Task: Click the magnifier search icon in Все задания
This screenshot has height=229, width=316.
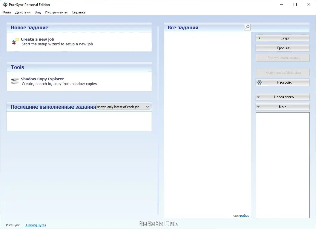Action: click(x=247, y=27)
